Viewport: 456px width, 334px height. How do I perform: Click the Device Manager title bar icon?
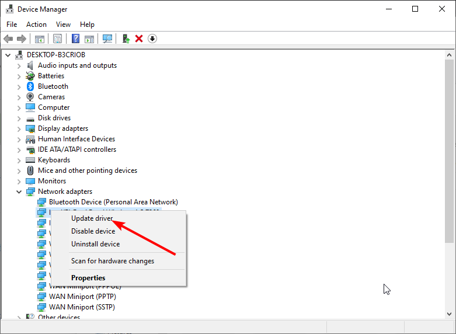[x=9, y=9]
